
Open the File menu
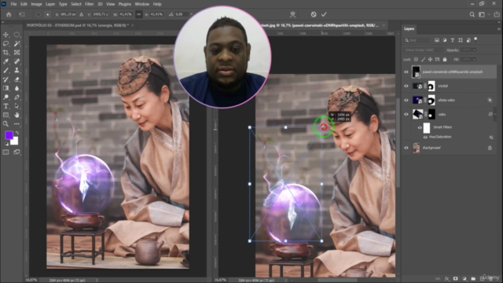tap(13, 4)
